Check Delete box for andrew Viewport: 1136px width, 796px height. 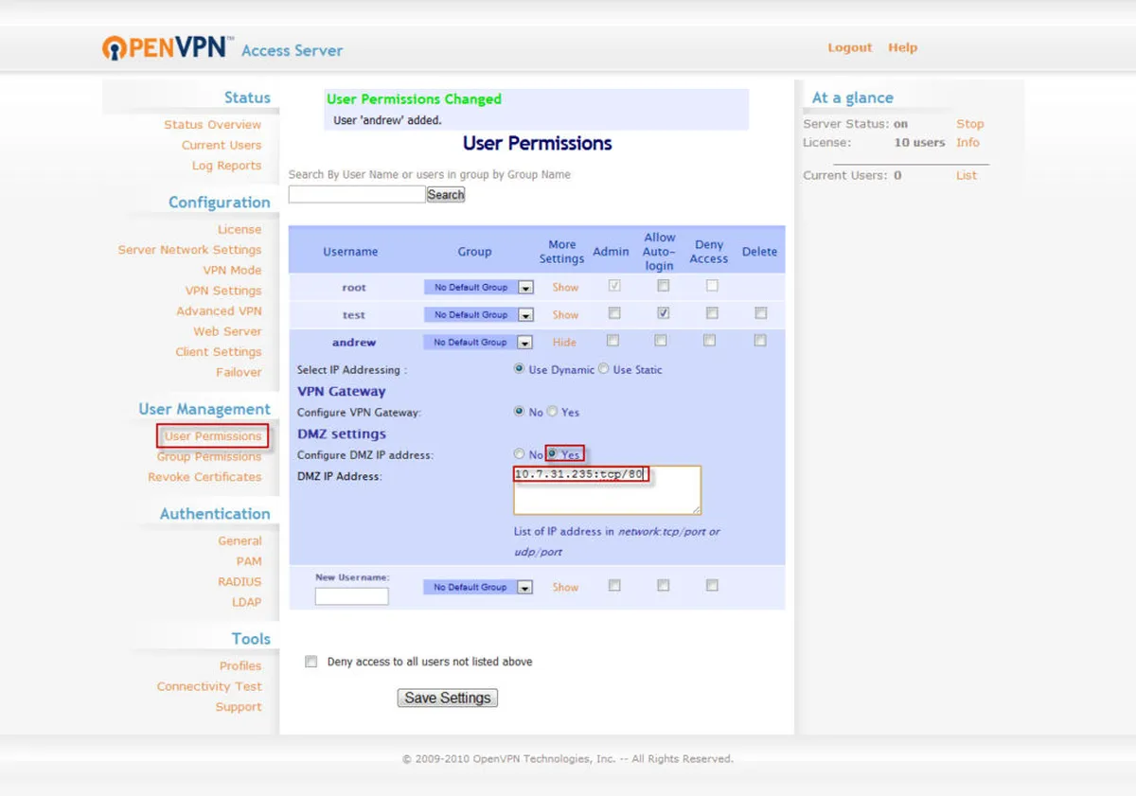point(760,341)
